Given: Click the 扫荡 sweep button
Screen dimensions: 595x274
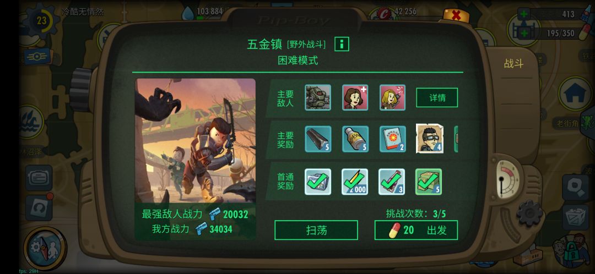Looking at the screenshot, I should (316, 230).
